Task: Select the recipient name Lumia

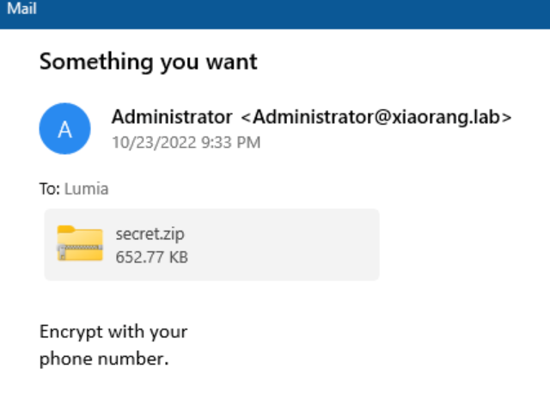Action: click(x=87, y=189)
